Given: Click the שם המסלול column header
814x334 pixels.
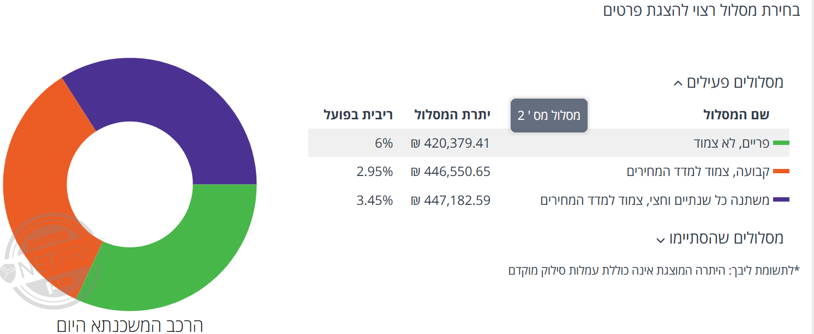Looking at the screenshot, I should 735,115.
